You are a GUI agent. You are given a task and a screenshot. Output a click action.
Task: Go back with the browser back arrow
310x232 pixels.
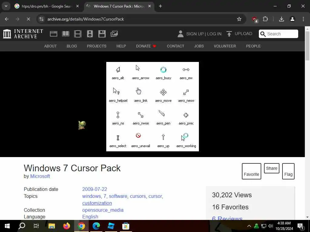tap(7, 19)
